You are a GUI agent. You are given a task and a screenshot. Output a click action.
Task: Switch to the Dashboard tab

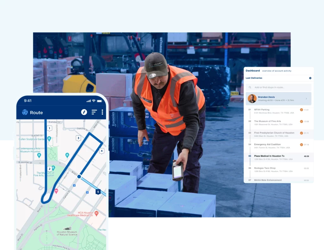coord(252,71)
